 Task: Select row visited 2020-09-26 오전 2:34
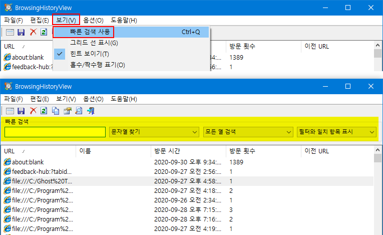pyautogui.click(x=187, y=200)
